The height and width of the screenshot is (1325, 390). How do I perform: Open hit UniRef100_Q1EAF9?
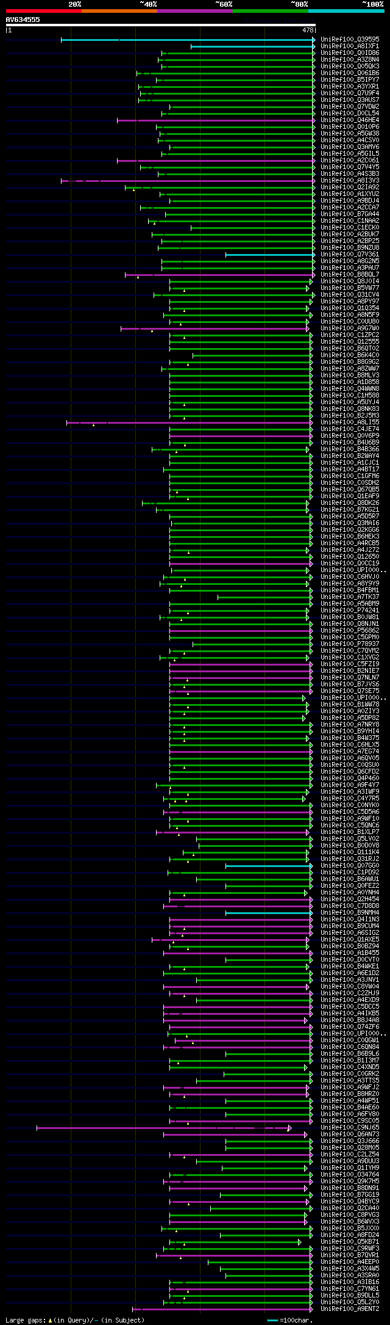click(x=350, y=496)
